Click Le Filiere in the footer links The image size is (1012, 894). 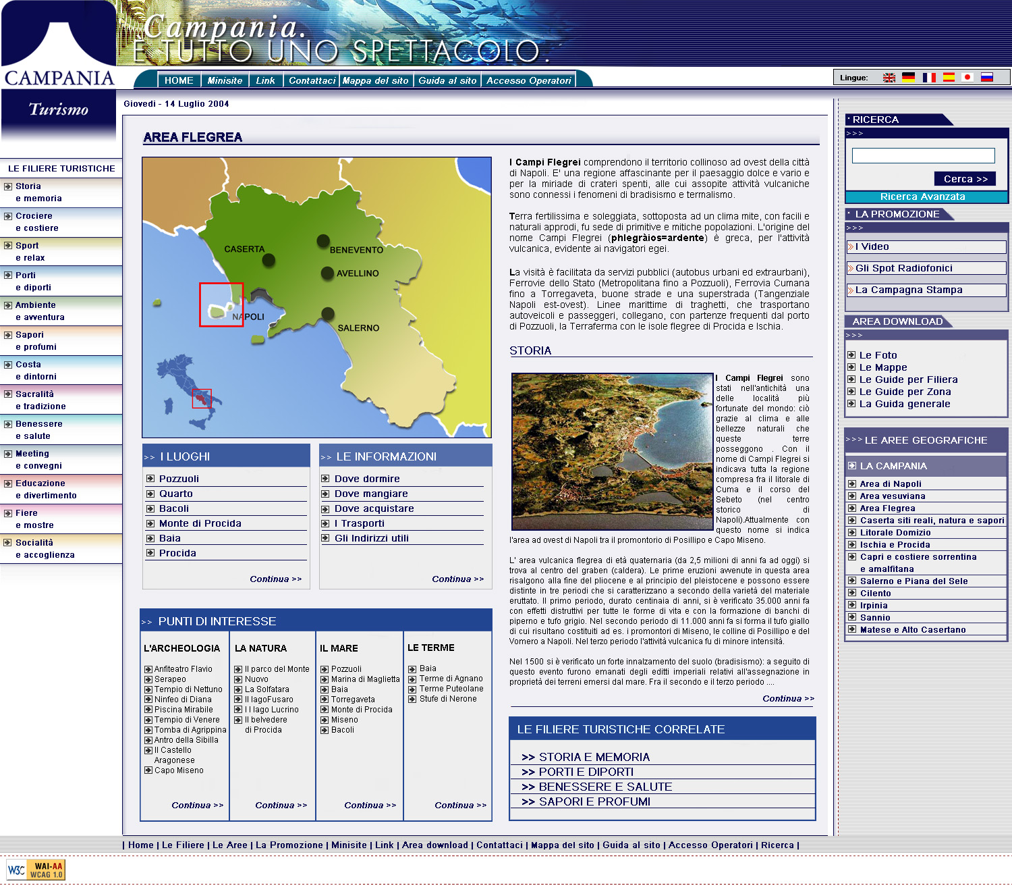183,845
